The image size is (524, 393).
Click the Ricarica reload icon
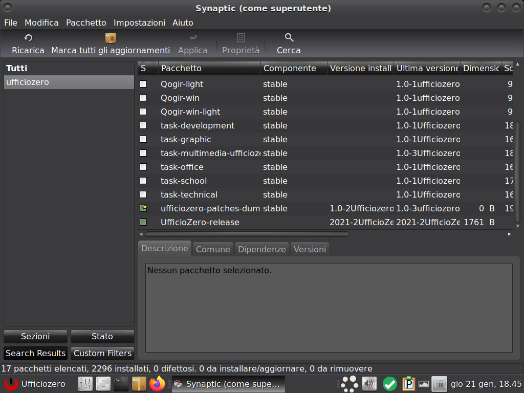coord(29,38)
